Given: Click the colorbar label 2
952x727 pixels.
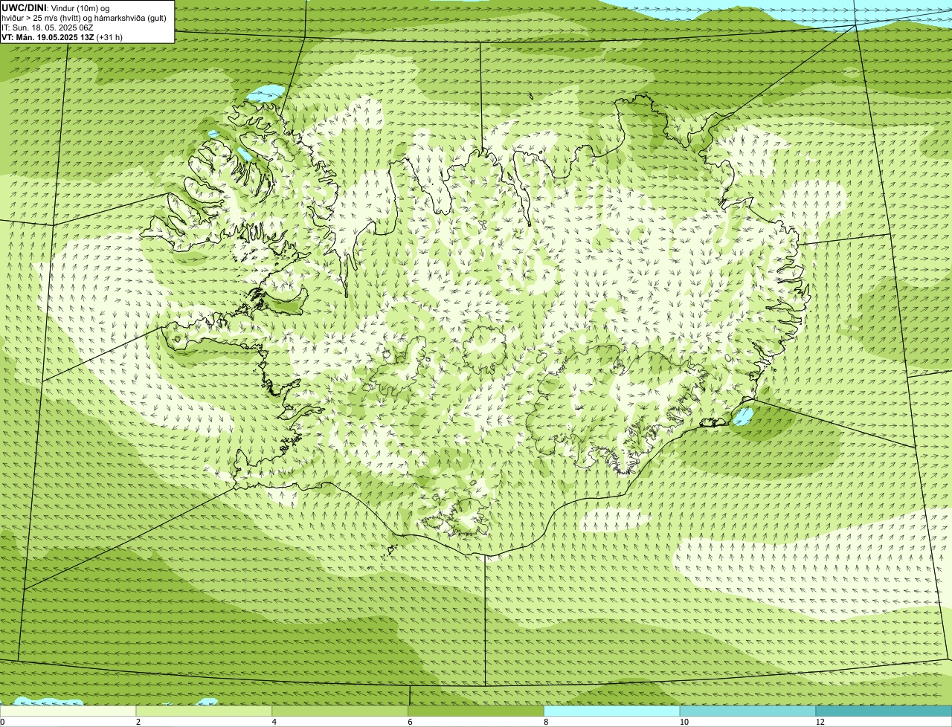Looking at the screenshot, I should [x=138, y=722].
